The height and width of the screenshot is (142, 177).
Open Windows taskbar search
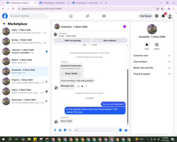tap(10, 139)
